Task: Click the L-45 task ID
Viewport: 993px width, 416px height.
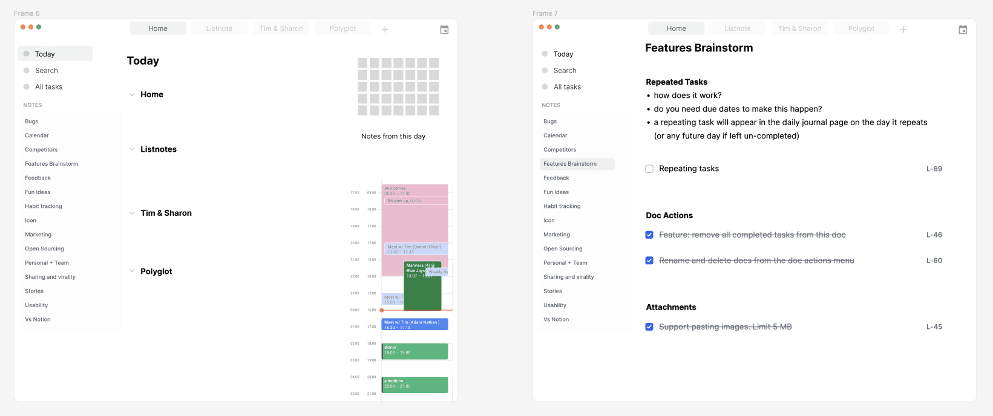Action: [x=934, y=327]
